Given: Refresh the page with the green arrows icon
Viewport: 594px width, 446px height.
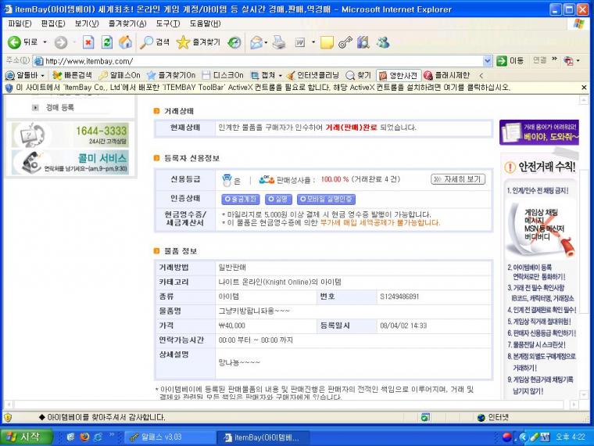Looking at the screenshot, I should tap(107, 42).
